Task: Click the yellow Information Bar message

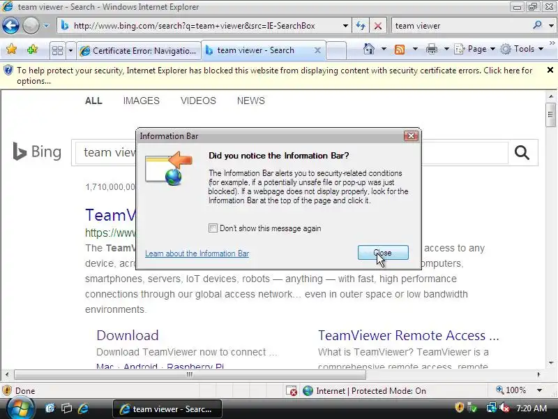Action: 274,75
